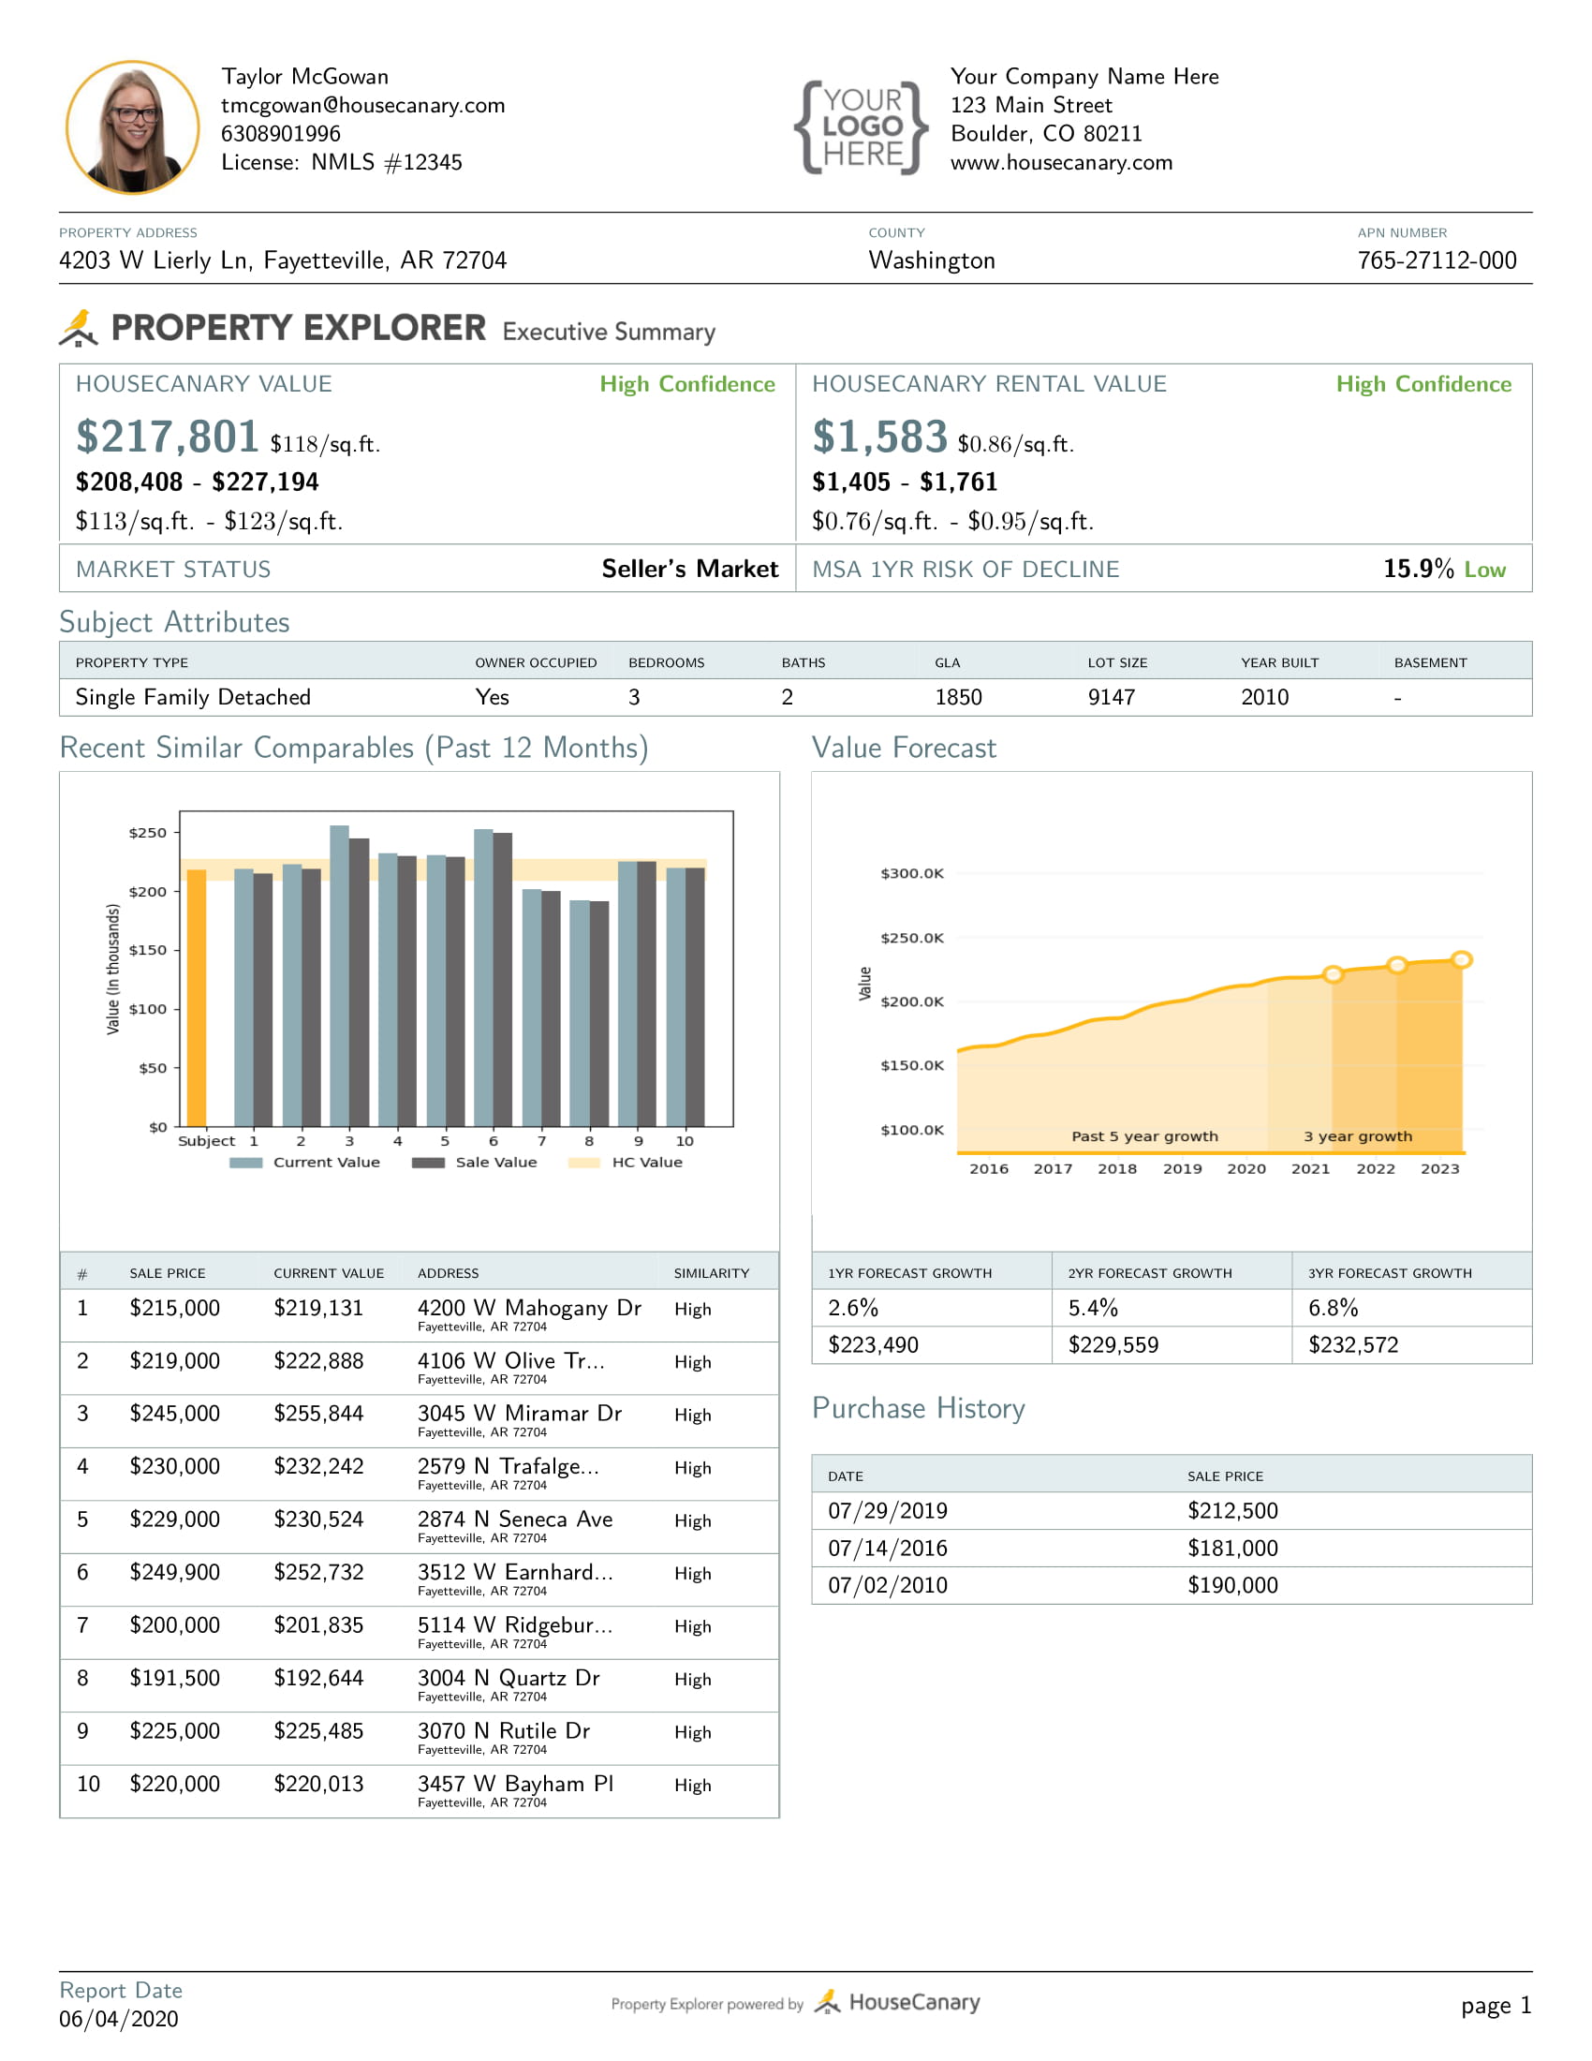Click the Seller's Market status text
The image size is (1592, 2061).
[x=689, y=569]
